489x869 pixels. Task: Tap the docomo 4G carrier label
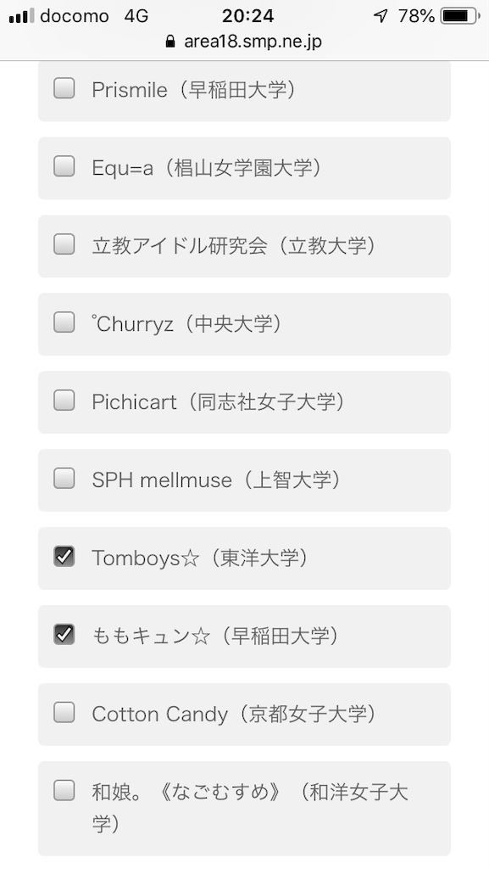click(x=95, y=16)
